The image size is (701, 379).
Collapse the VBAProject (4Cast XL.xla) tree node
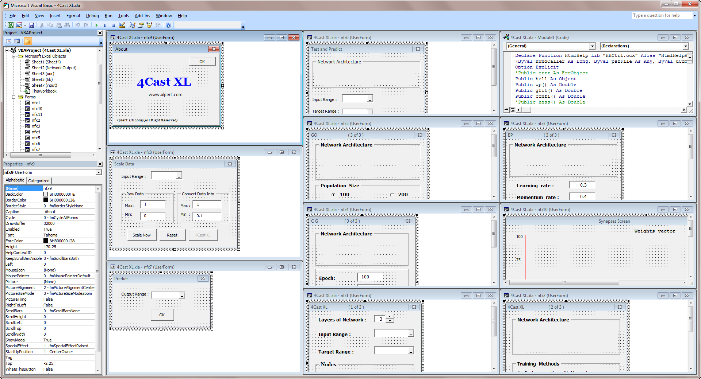7,50
